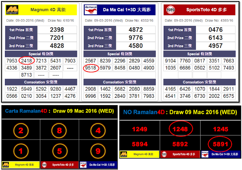Click the Magnum consolation number 1922
The image size is (242, 170).
[12, 89]
